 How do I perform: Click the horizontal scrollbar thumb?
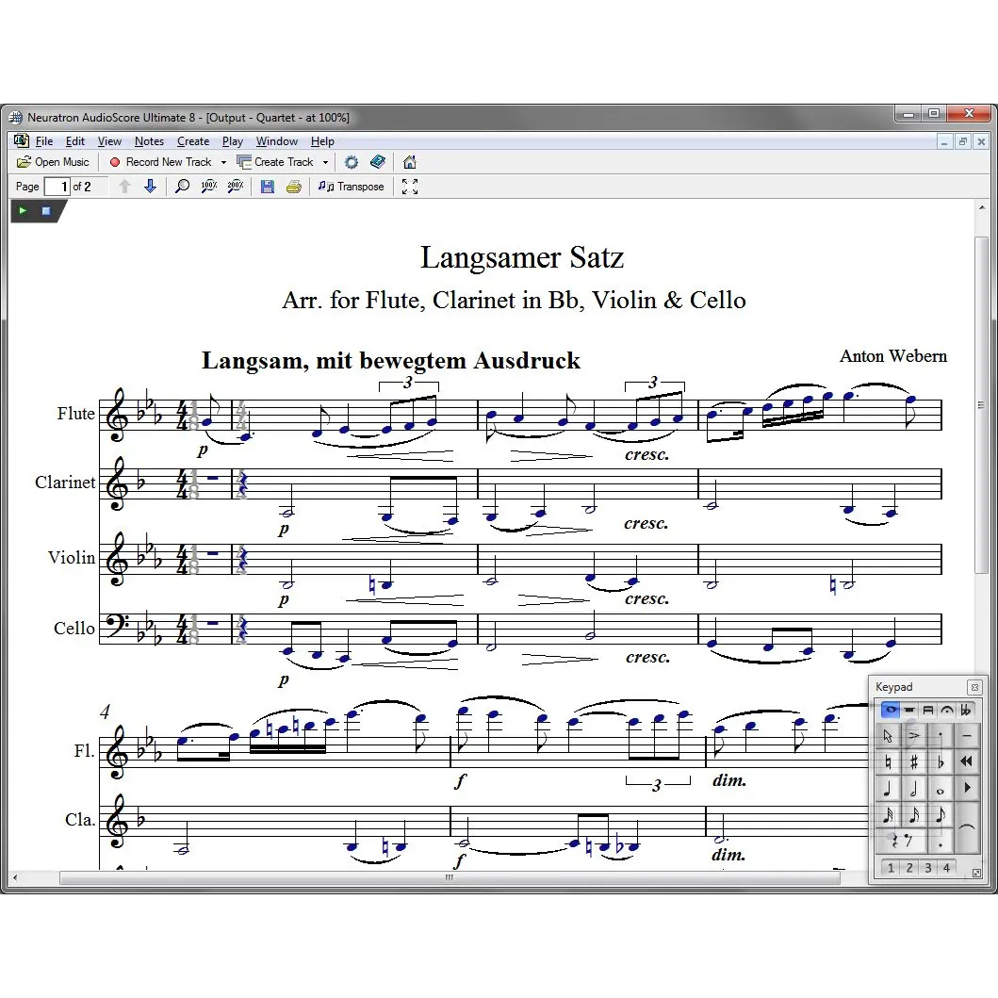coord(450,877)
